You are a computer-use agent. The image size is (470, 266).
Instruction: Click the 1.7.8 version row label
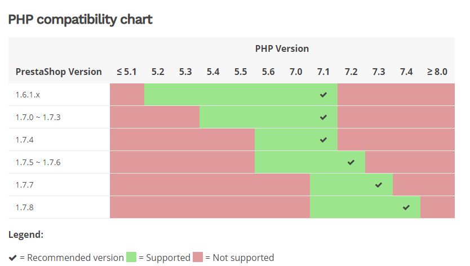pos(25,207)
